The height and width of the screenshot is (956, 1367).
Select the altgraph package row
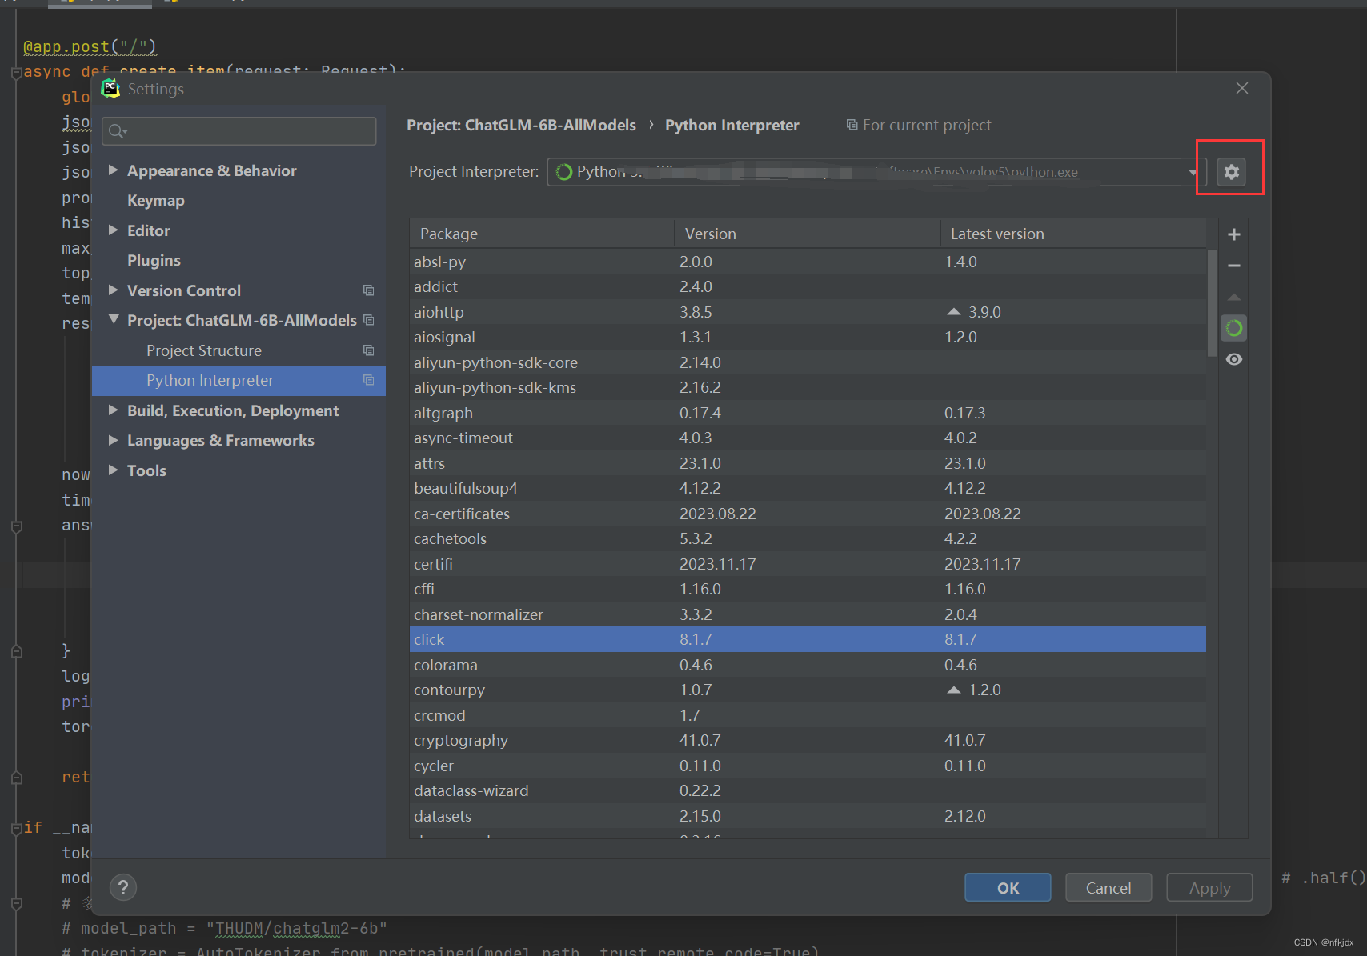[x=808, y=413]
